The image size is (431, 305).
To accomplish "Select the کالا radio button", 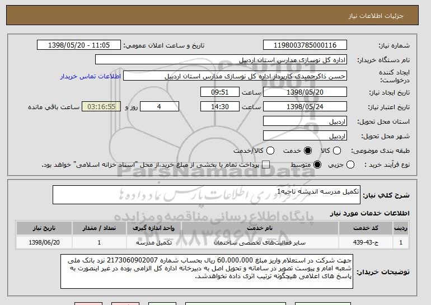I will pos(337,151).
